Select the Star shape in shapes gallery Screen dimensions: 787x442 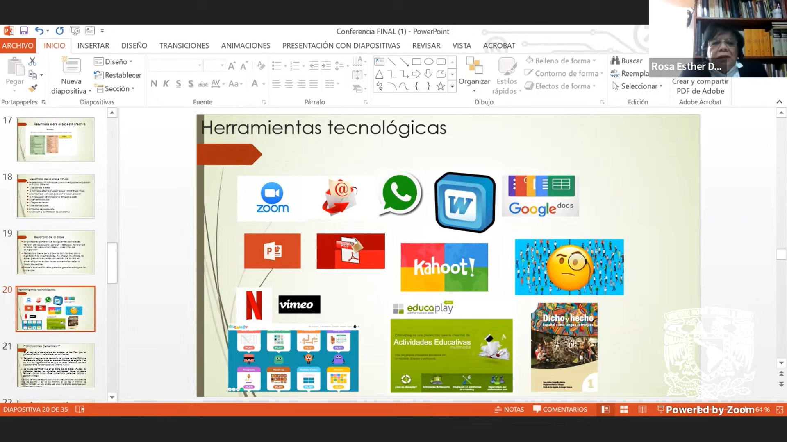(x=441, y=86)
